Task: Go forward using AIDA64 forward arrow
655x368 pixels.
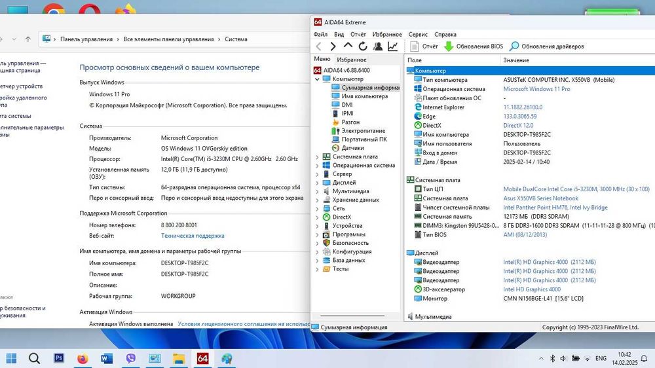Action: (x=333, y=46)
